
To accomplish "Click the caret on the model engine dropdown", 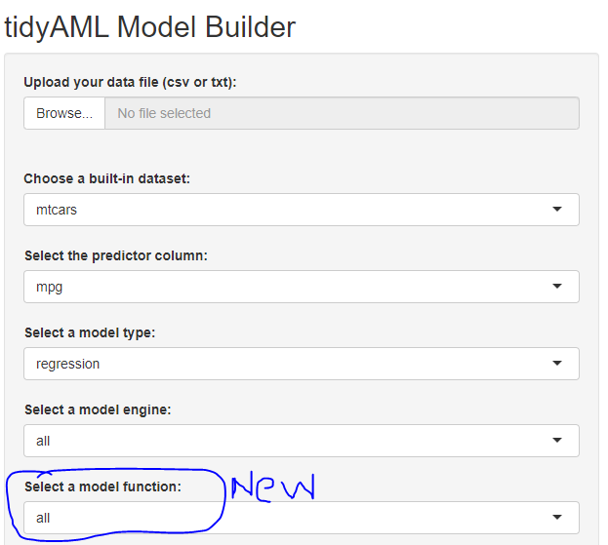I will point(556,441).
